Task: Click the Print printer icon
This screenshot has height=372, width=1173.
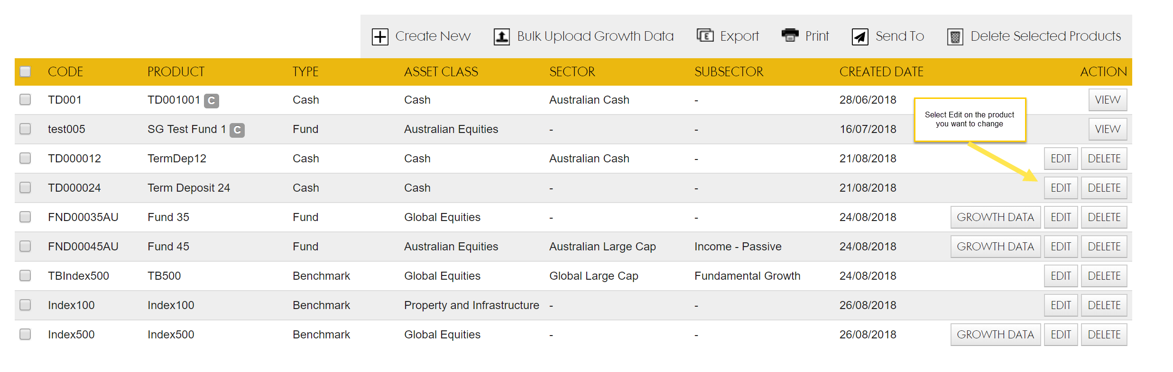Action: click(790, 35)
